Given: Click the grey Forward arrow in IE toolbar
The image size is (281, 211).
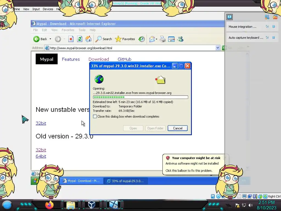Looking at the screenshot, I should (x=58, y=39).
